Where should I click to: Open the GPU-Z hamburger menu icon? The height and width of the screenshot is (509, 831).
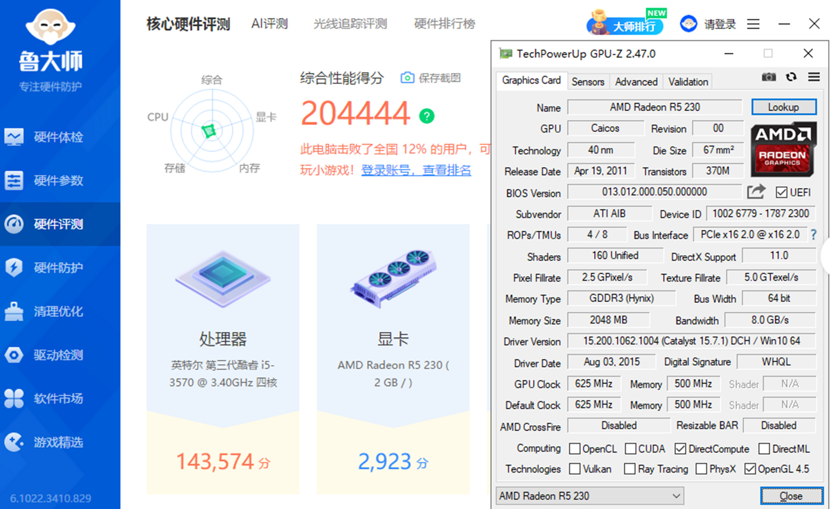tap(814, 77)
